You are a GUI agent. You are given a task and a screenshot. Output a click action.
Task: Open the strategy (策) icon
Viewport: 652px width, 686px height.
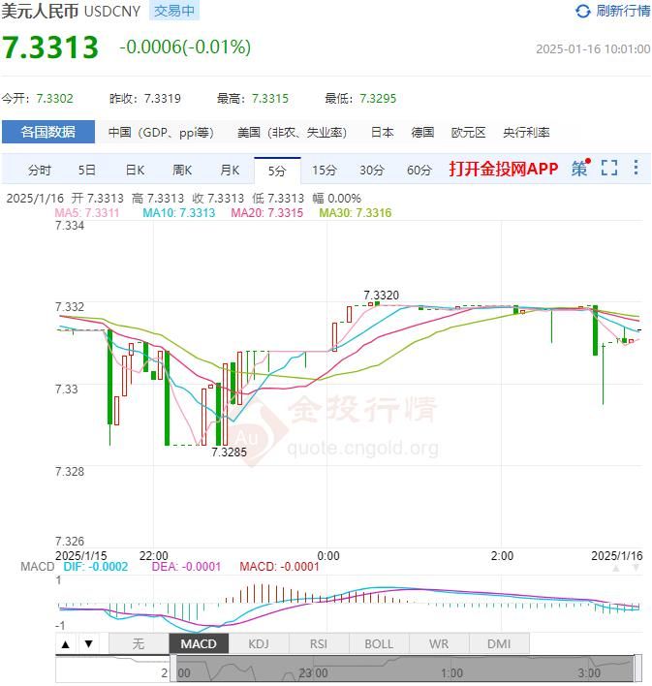click(x=579, y=169)
